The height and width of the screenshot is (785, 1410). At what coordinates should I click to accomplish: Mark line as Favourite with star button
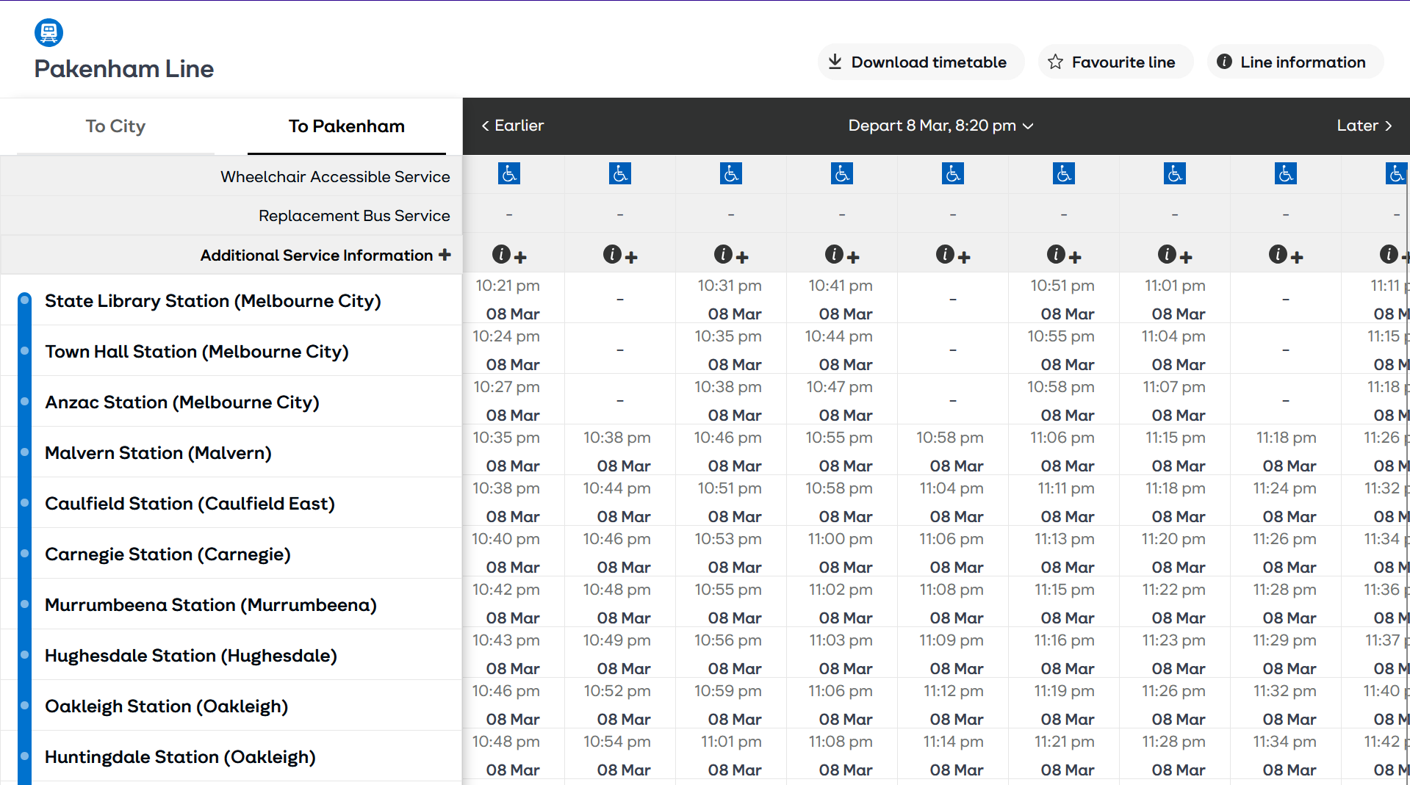point(1115,62)
